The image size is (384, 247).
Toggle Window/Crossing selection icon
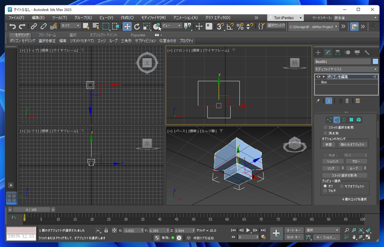(115, 26)
